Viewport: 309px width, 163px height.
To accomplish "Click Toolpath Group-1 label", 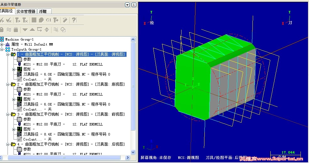I will click(26, 49).
